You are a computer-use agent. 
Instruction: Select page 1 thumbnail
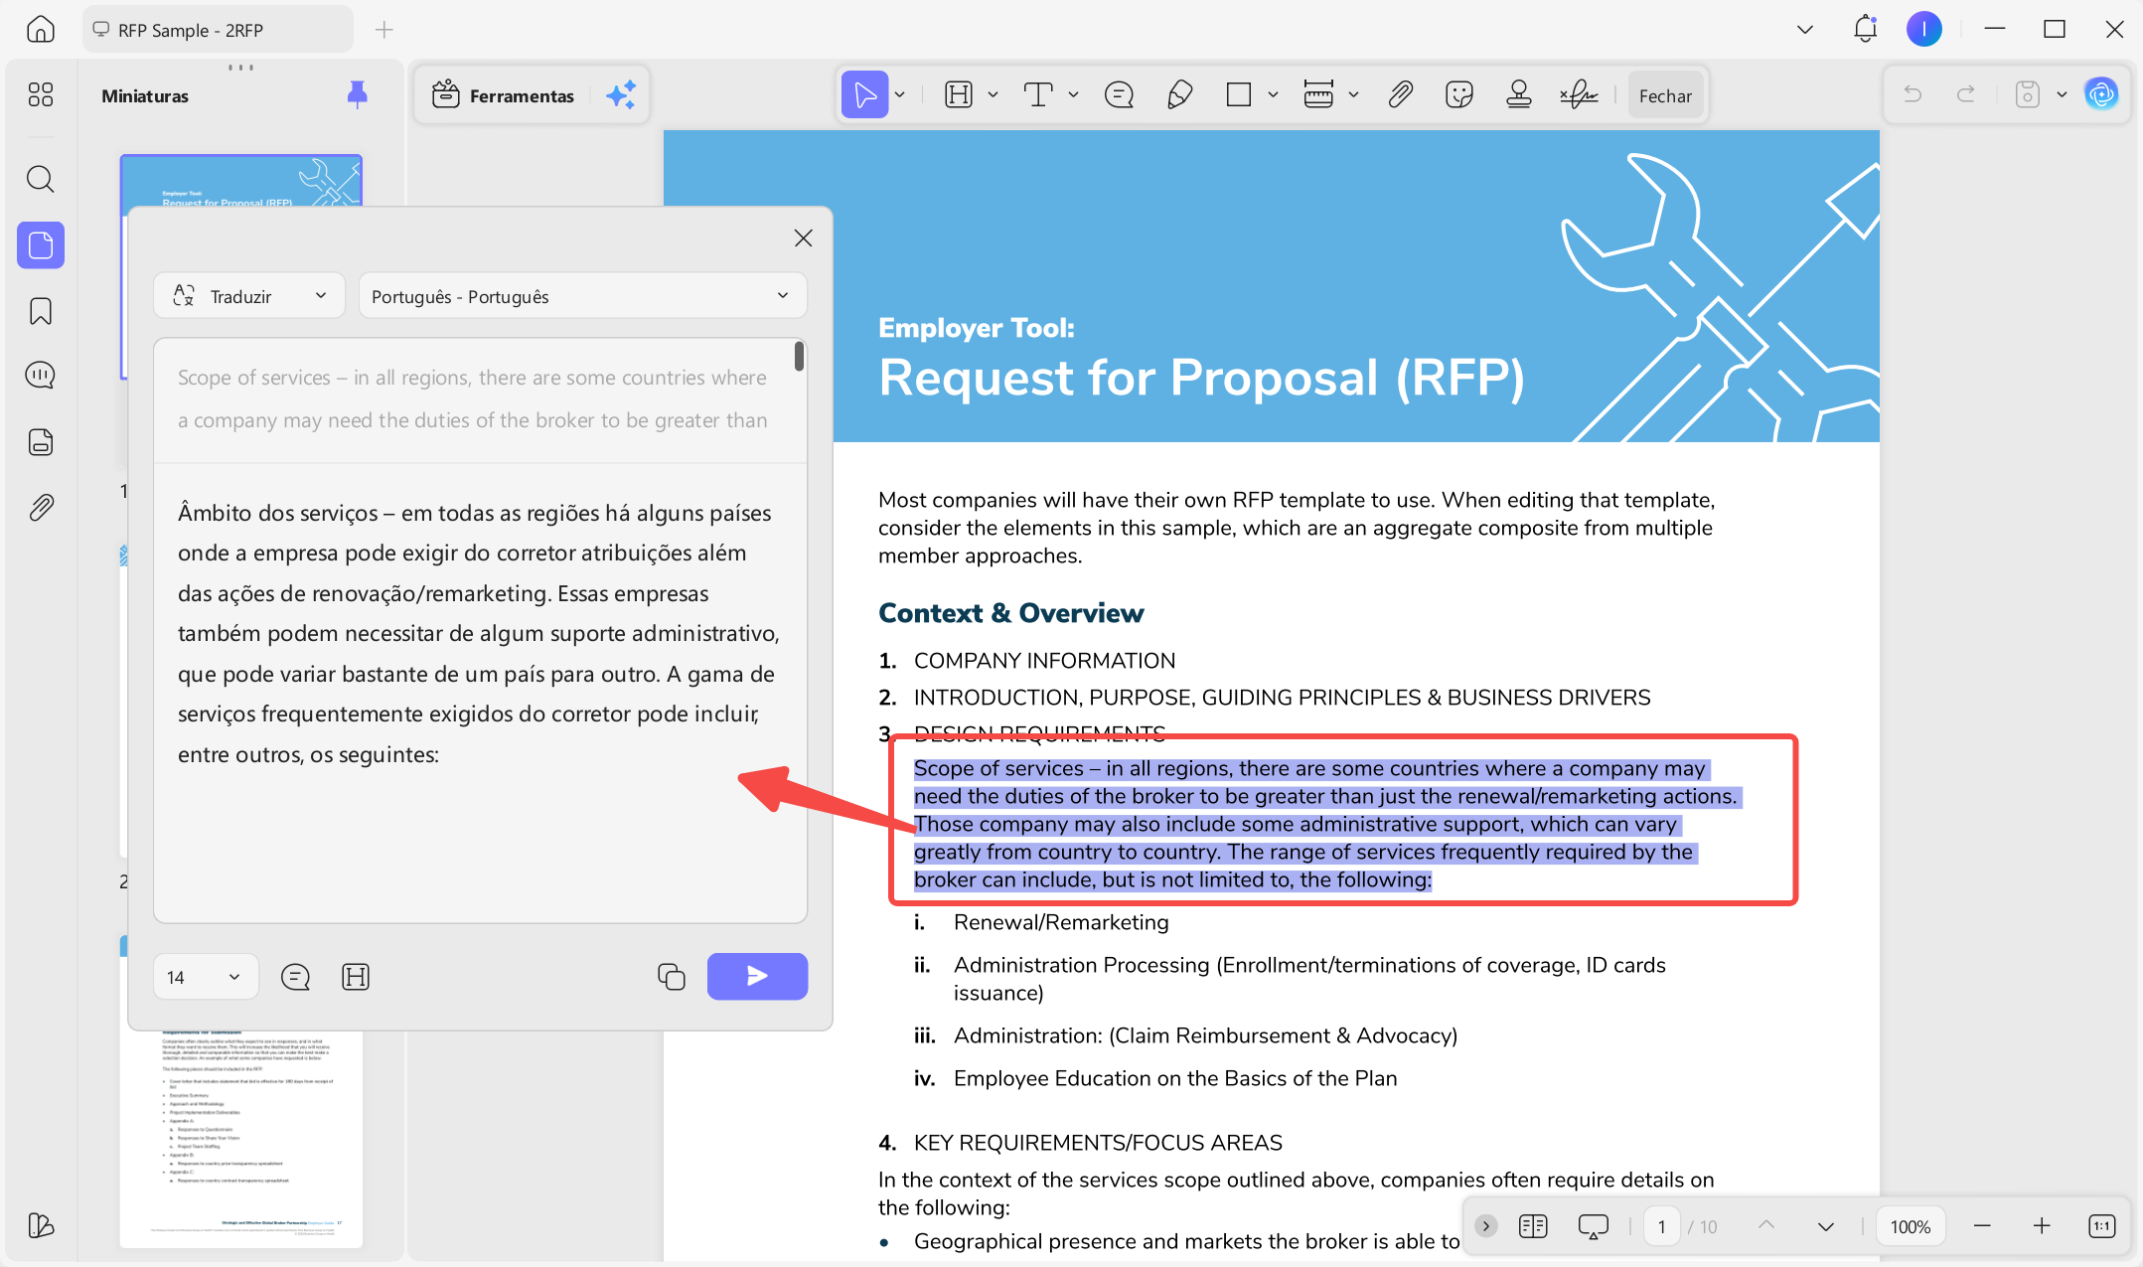(x=241, y=181)
